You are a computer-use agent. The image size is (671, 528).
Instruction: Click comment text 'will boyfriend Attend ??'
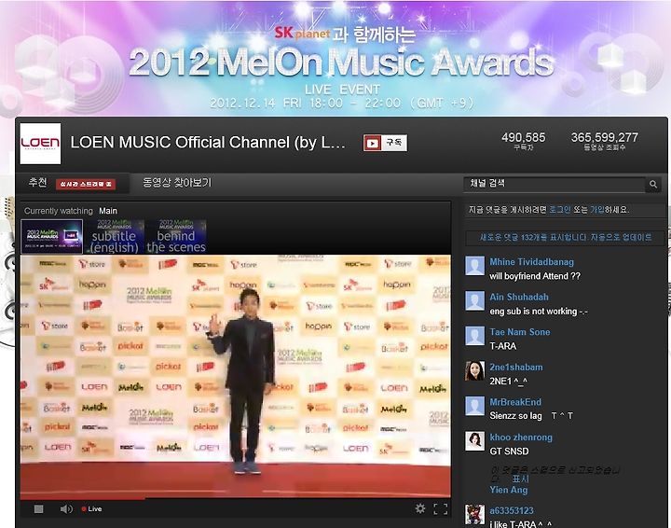(x=535, y=276)
